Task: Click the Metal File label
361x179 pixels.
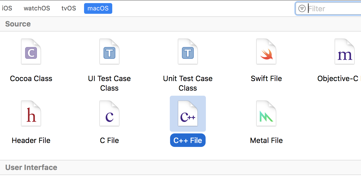Action: (x=266, y=140)
